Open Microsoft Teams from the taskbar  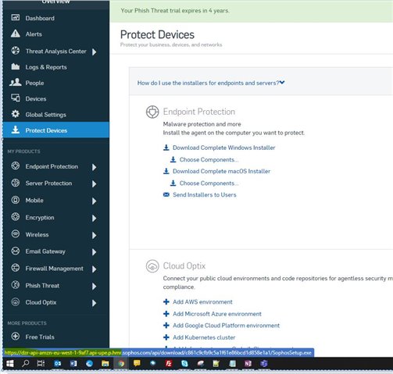264,363
